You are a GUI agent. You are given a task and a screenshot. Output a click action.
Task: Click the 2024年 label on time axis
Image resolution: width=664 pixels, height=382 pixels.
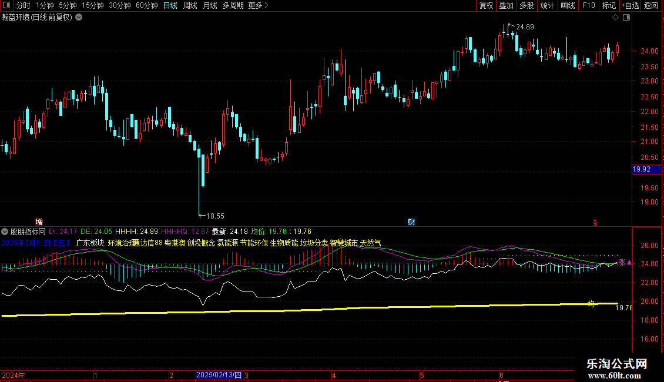[14, 375]
